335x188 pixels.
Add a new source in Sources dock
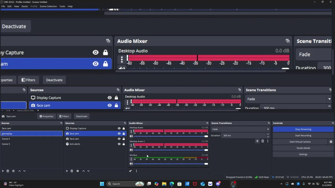tap(67, 171)
